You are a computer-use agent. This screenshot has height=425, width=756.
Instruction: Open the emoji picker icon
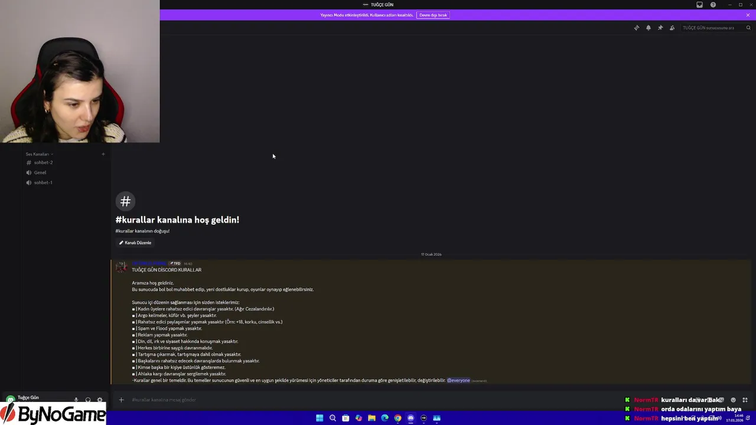pos(734,400)
